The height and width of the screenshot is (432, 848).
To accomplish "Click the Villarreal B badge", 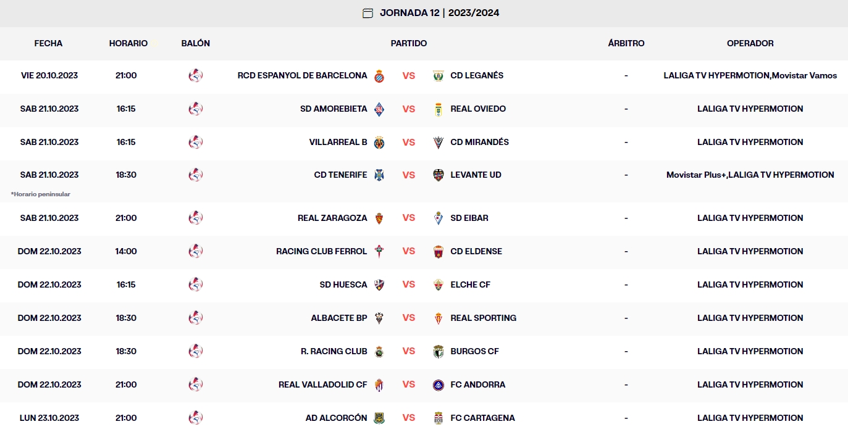I will pos(379,142).
